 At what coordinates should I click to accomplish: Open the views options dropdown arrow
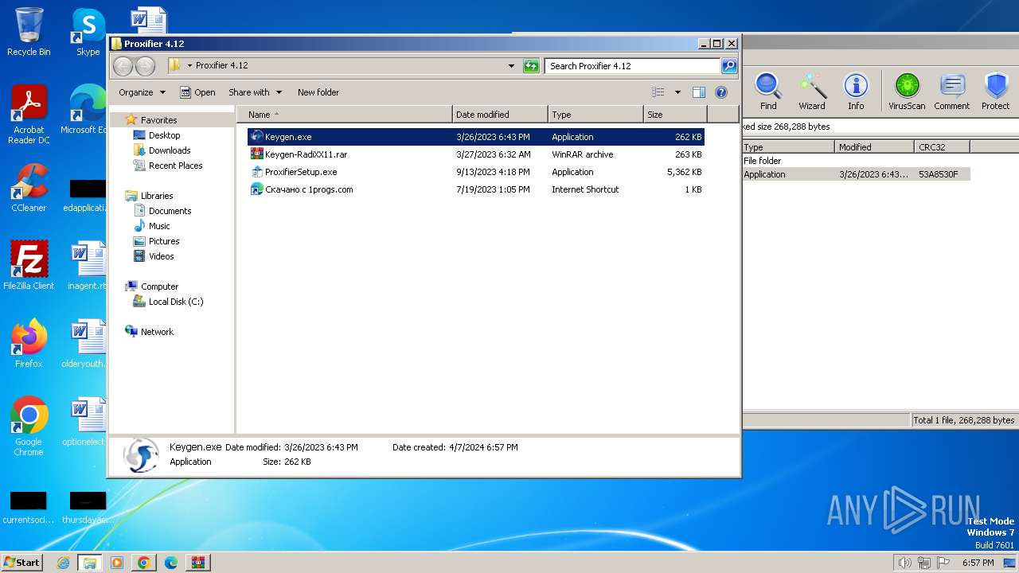coord(677,92)
